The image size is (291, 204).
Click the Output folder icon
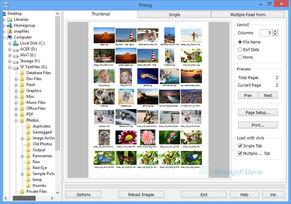[28, 150]
